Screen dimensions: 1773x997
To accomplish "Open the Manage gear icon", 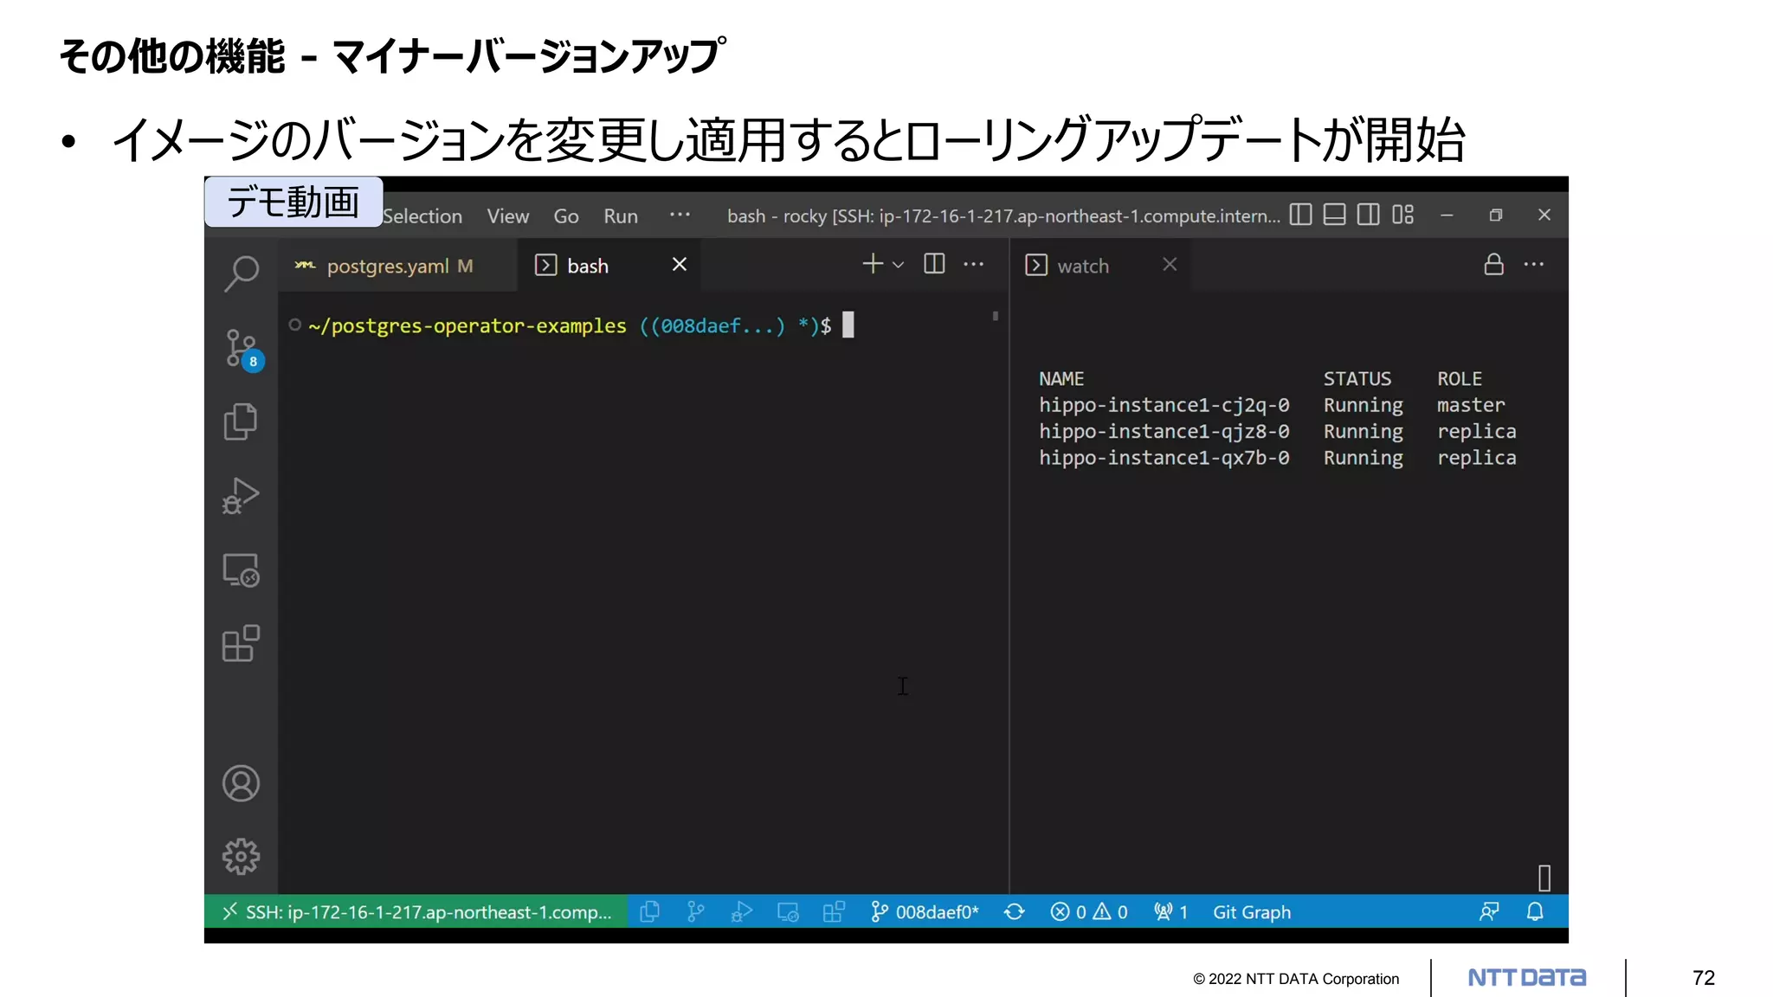I will tap(241, 856).
